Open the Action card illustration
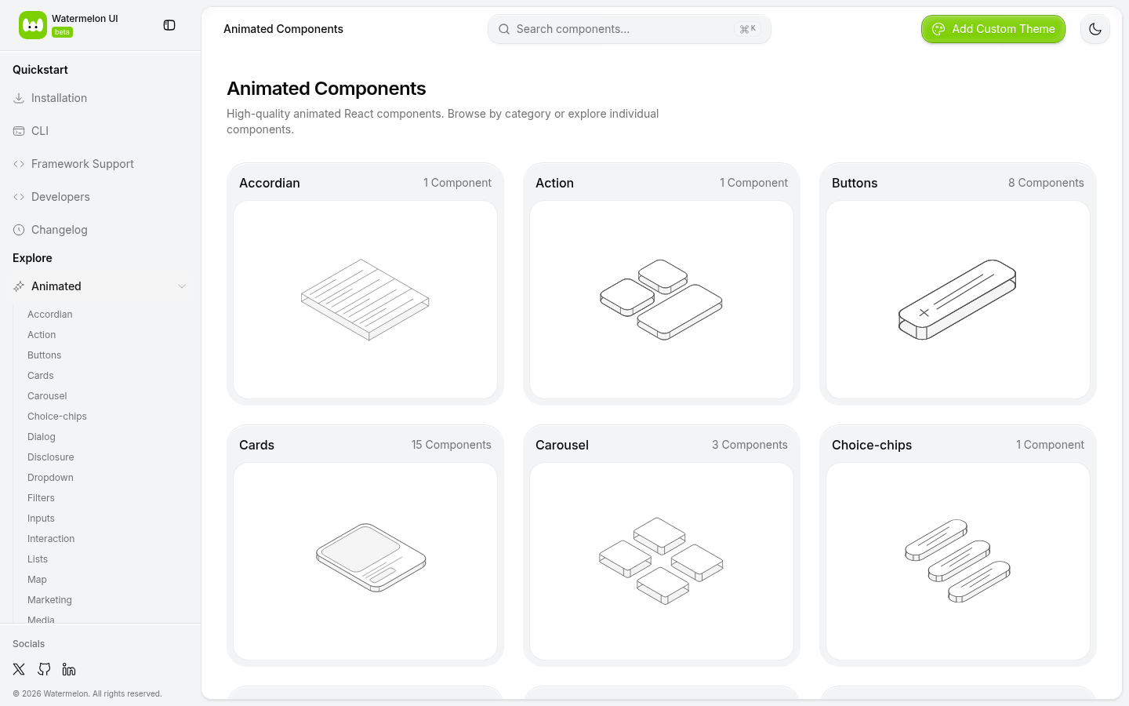Screen dimensions: 1129x706 pos(662,300)
